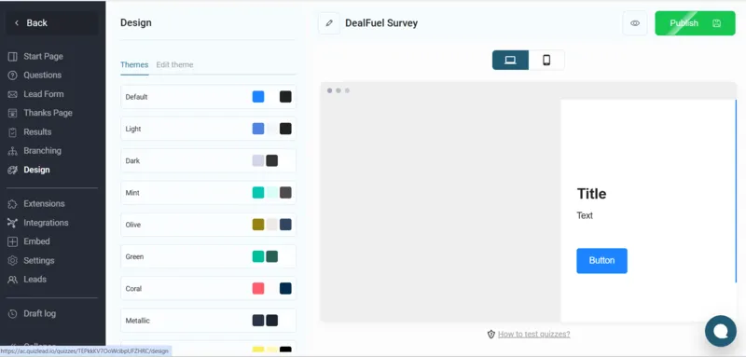Click the Back button
Viewport: 746px width, 357px height.
tap(52, 22)
